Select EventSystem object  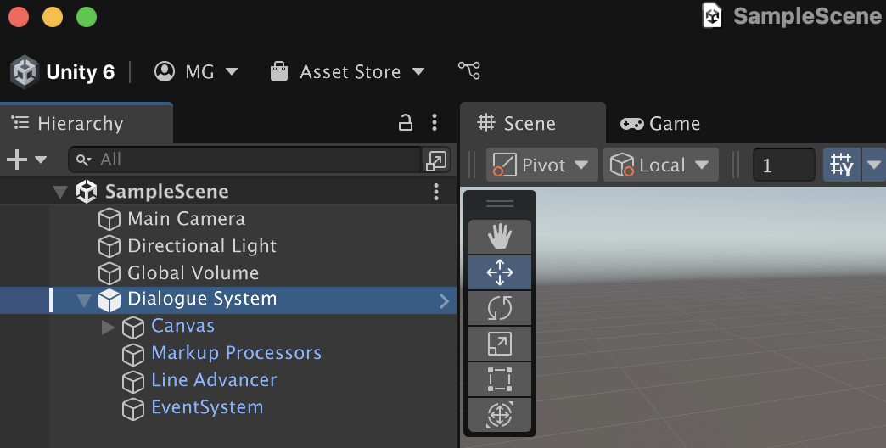[x=207, y=407]
